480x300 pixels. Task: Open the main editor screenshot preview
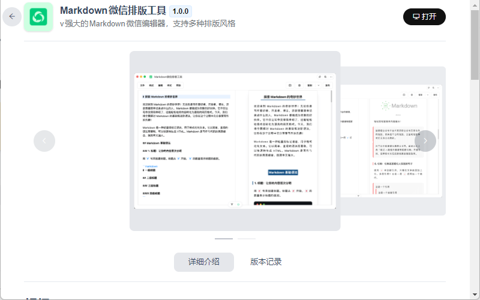(x=235, y=141)
